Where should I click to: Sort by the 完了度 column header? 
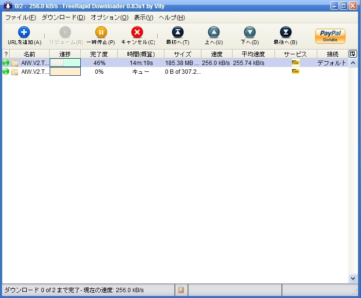point(99,54)
